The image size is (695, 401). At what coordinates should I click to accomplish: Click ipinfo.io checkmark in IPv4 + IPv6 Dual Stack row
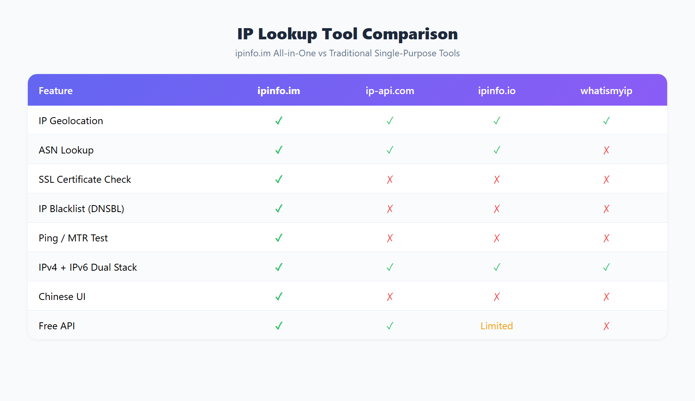point(497,267)
